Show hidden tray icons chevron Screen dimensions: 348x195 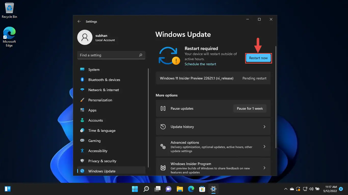point(286,189)
